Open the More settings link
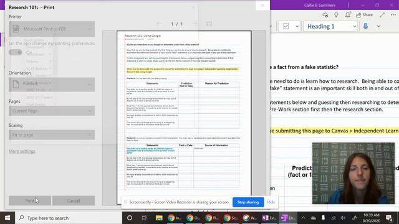Image resolution: width=399 pixels, height=224 pixels. click(x=22, y=151)
